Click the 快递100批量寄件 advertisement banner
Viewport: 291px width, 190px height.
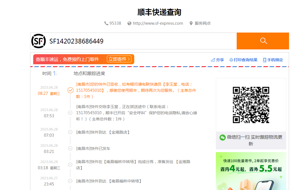click(251, 171)
